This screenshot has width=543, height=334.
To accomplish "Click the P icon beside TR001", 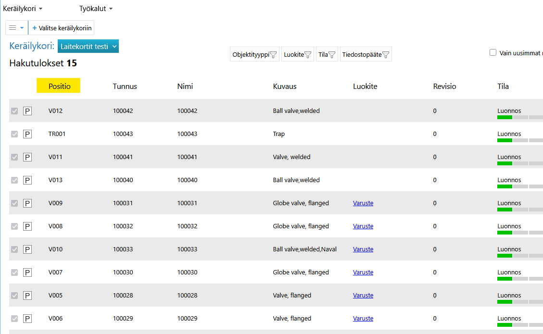I will [27, 134].
